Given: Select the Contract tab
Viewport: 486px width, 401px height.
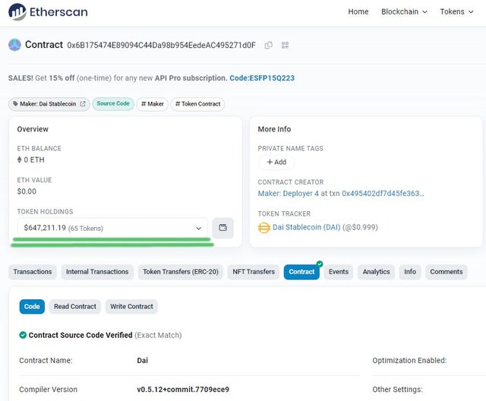Looking at the screenshot, I should [301, 272].
